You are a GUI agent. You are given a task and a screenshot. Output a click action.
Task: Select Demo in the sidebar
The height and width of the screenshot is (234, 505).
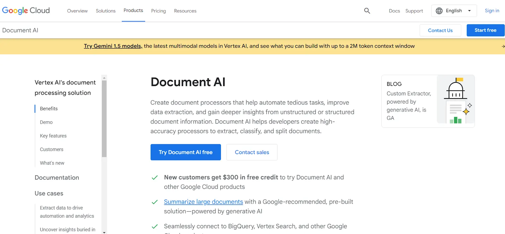46,122
